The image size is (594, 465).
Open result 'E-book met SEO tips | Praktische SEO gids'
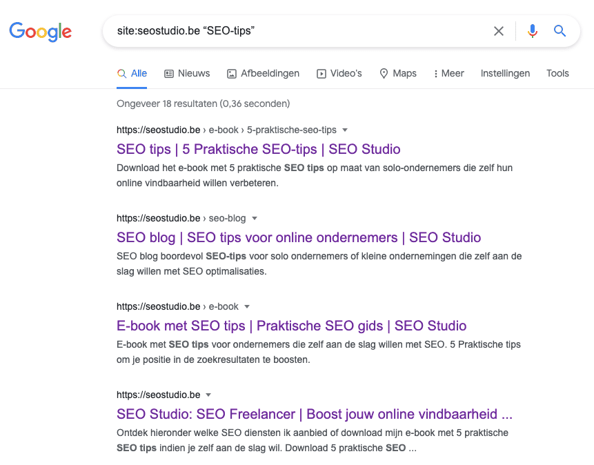point(291,326)
